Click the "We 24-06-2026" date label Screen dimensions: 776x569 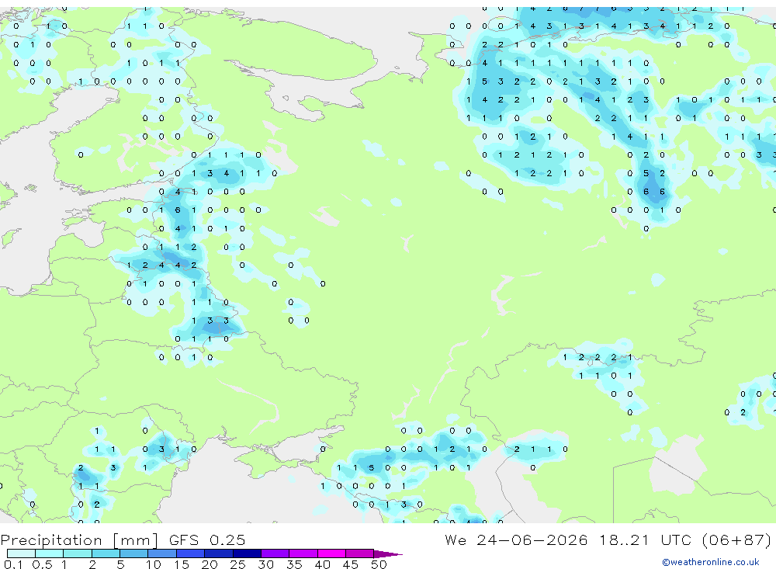516,540
